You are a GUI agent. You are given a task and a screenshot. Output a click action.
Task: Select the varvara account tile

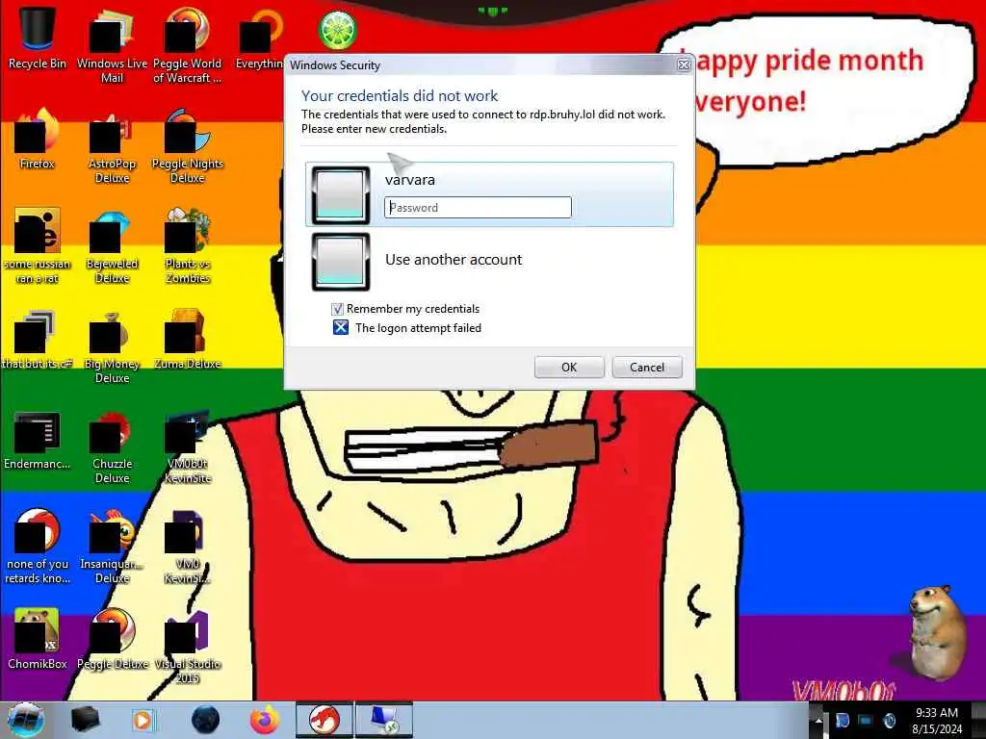(x=489, y=194)
